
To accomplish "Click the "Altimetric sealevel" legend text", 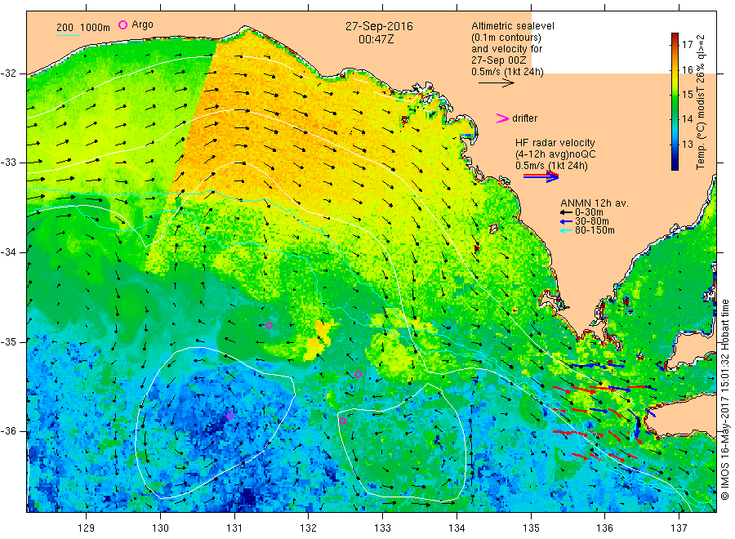I will (x=513, y=26).
